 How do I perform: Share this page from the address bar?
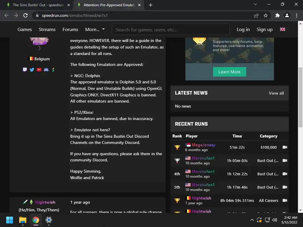pos(256,15)
